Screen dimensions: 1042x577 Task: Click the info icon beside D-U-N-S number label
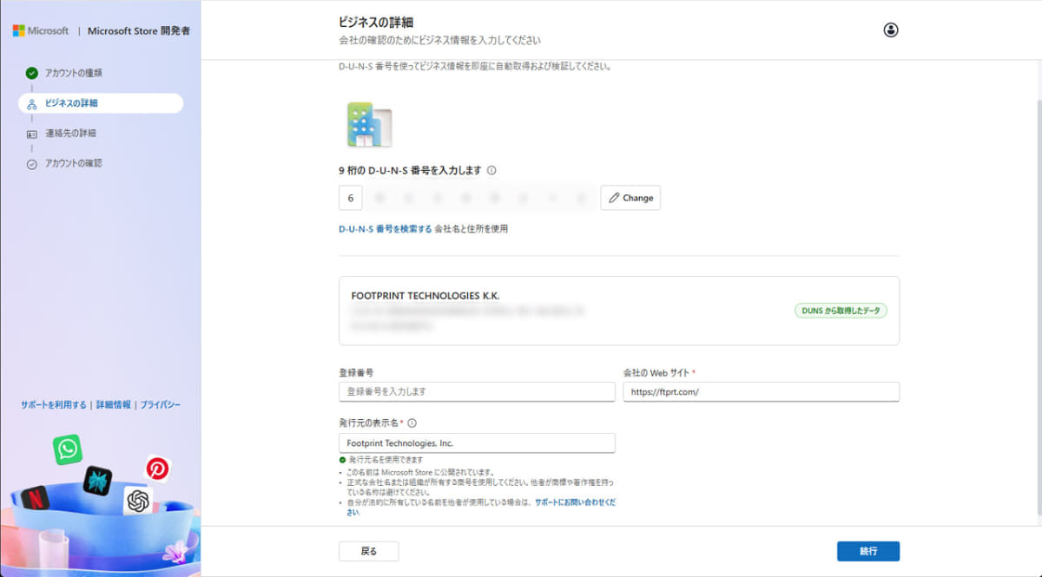(491, 171)
